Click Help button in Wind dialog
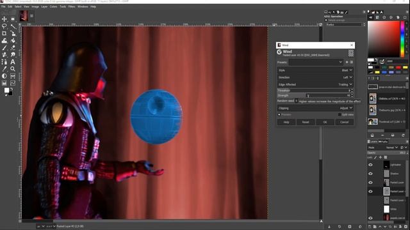Image resolution: width=410 pixels, height=230 pixels. point(286,122)
